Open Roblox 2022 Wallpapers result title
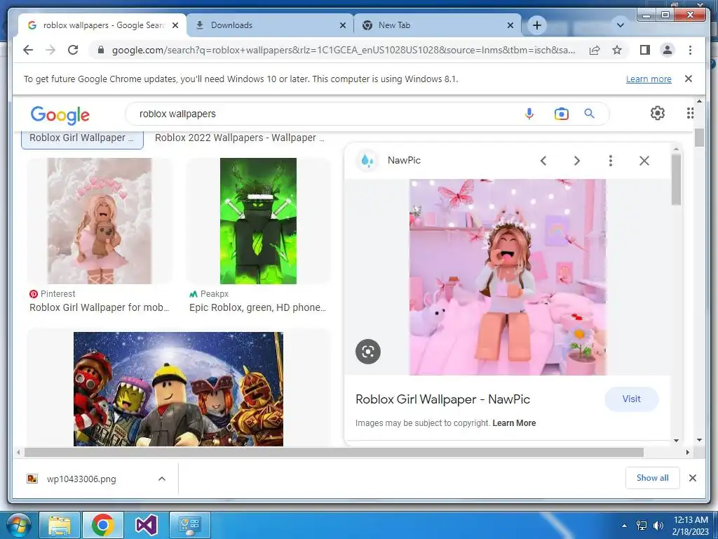The height and width of the screenshot is (539, 718). click(x=240, y=138)
